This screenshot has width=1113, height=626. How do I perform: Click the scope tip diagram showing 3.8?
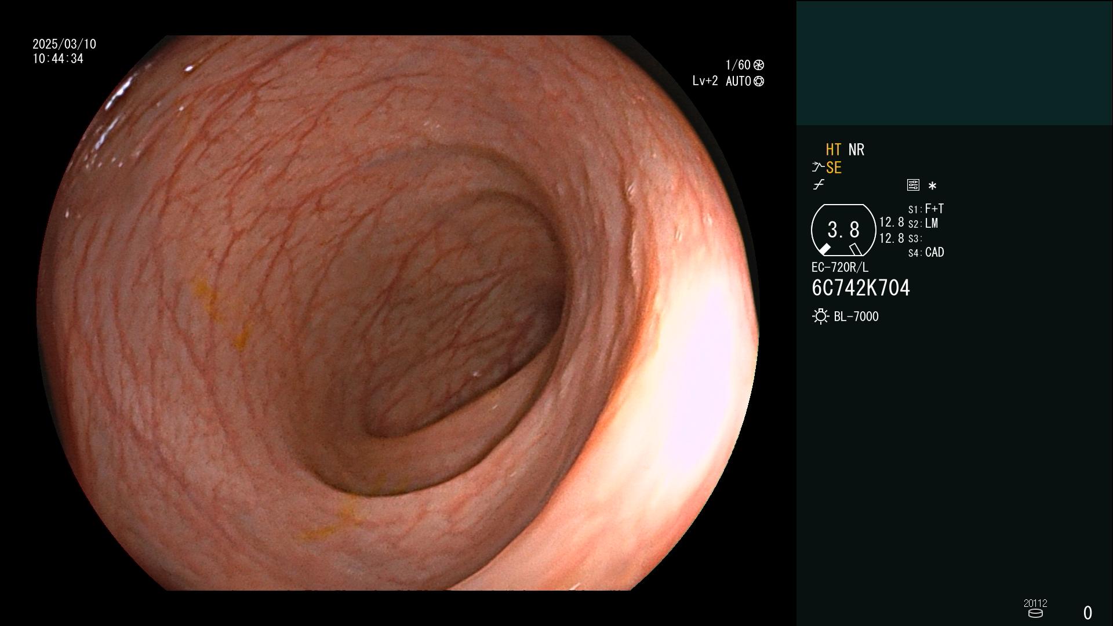(x=843, y=230)
